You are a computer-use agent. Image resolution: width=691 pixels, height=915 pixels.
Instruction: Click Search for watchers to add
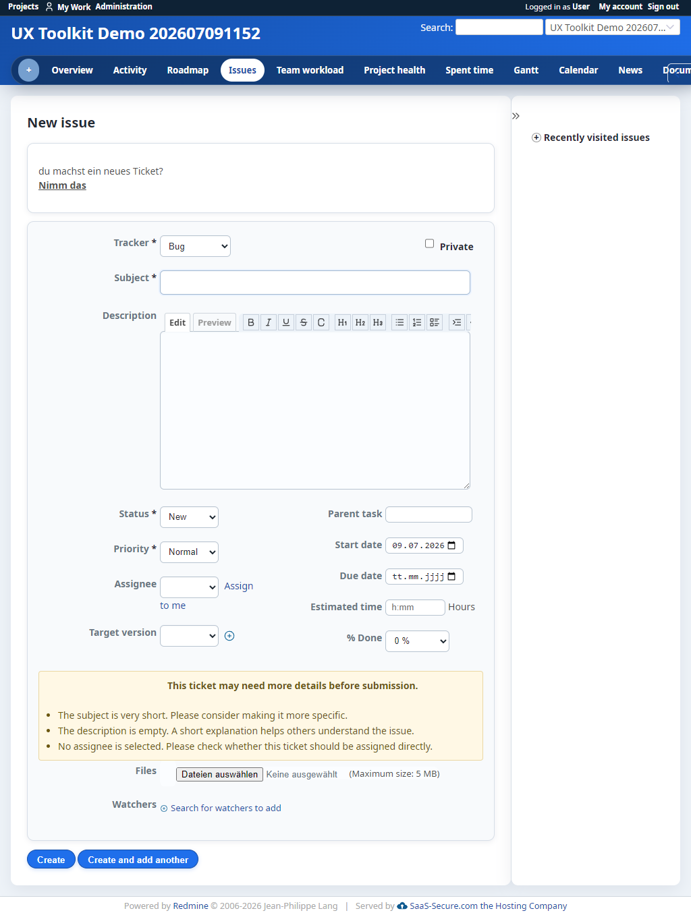coord(225,808)
